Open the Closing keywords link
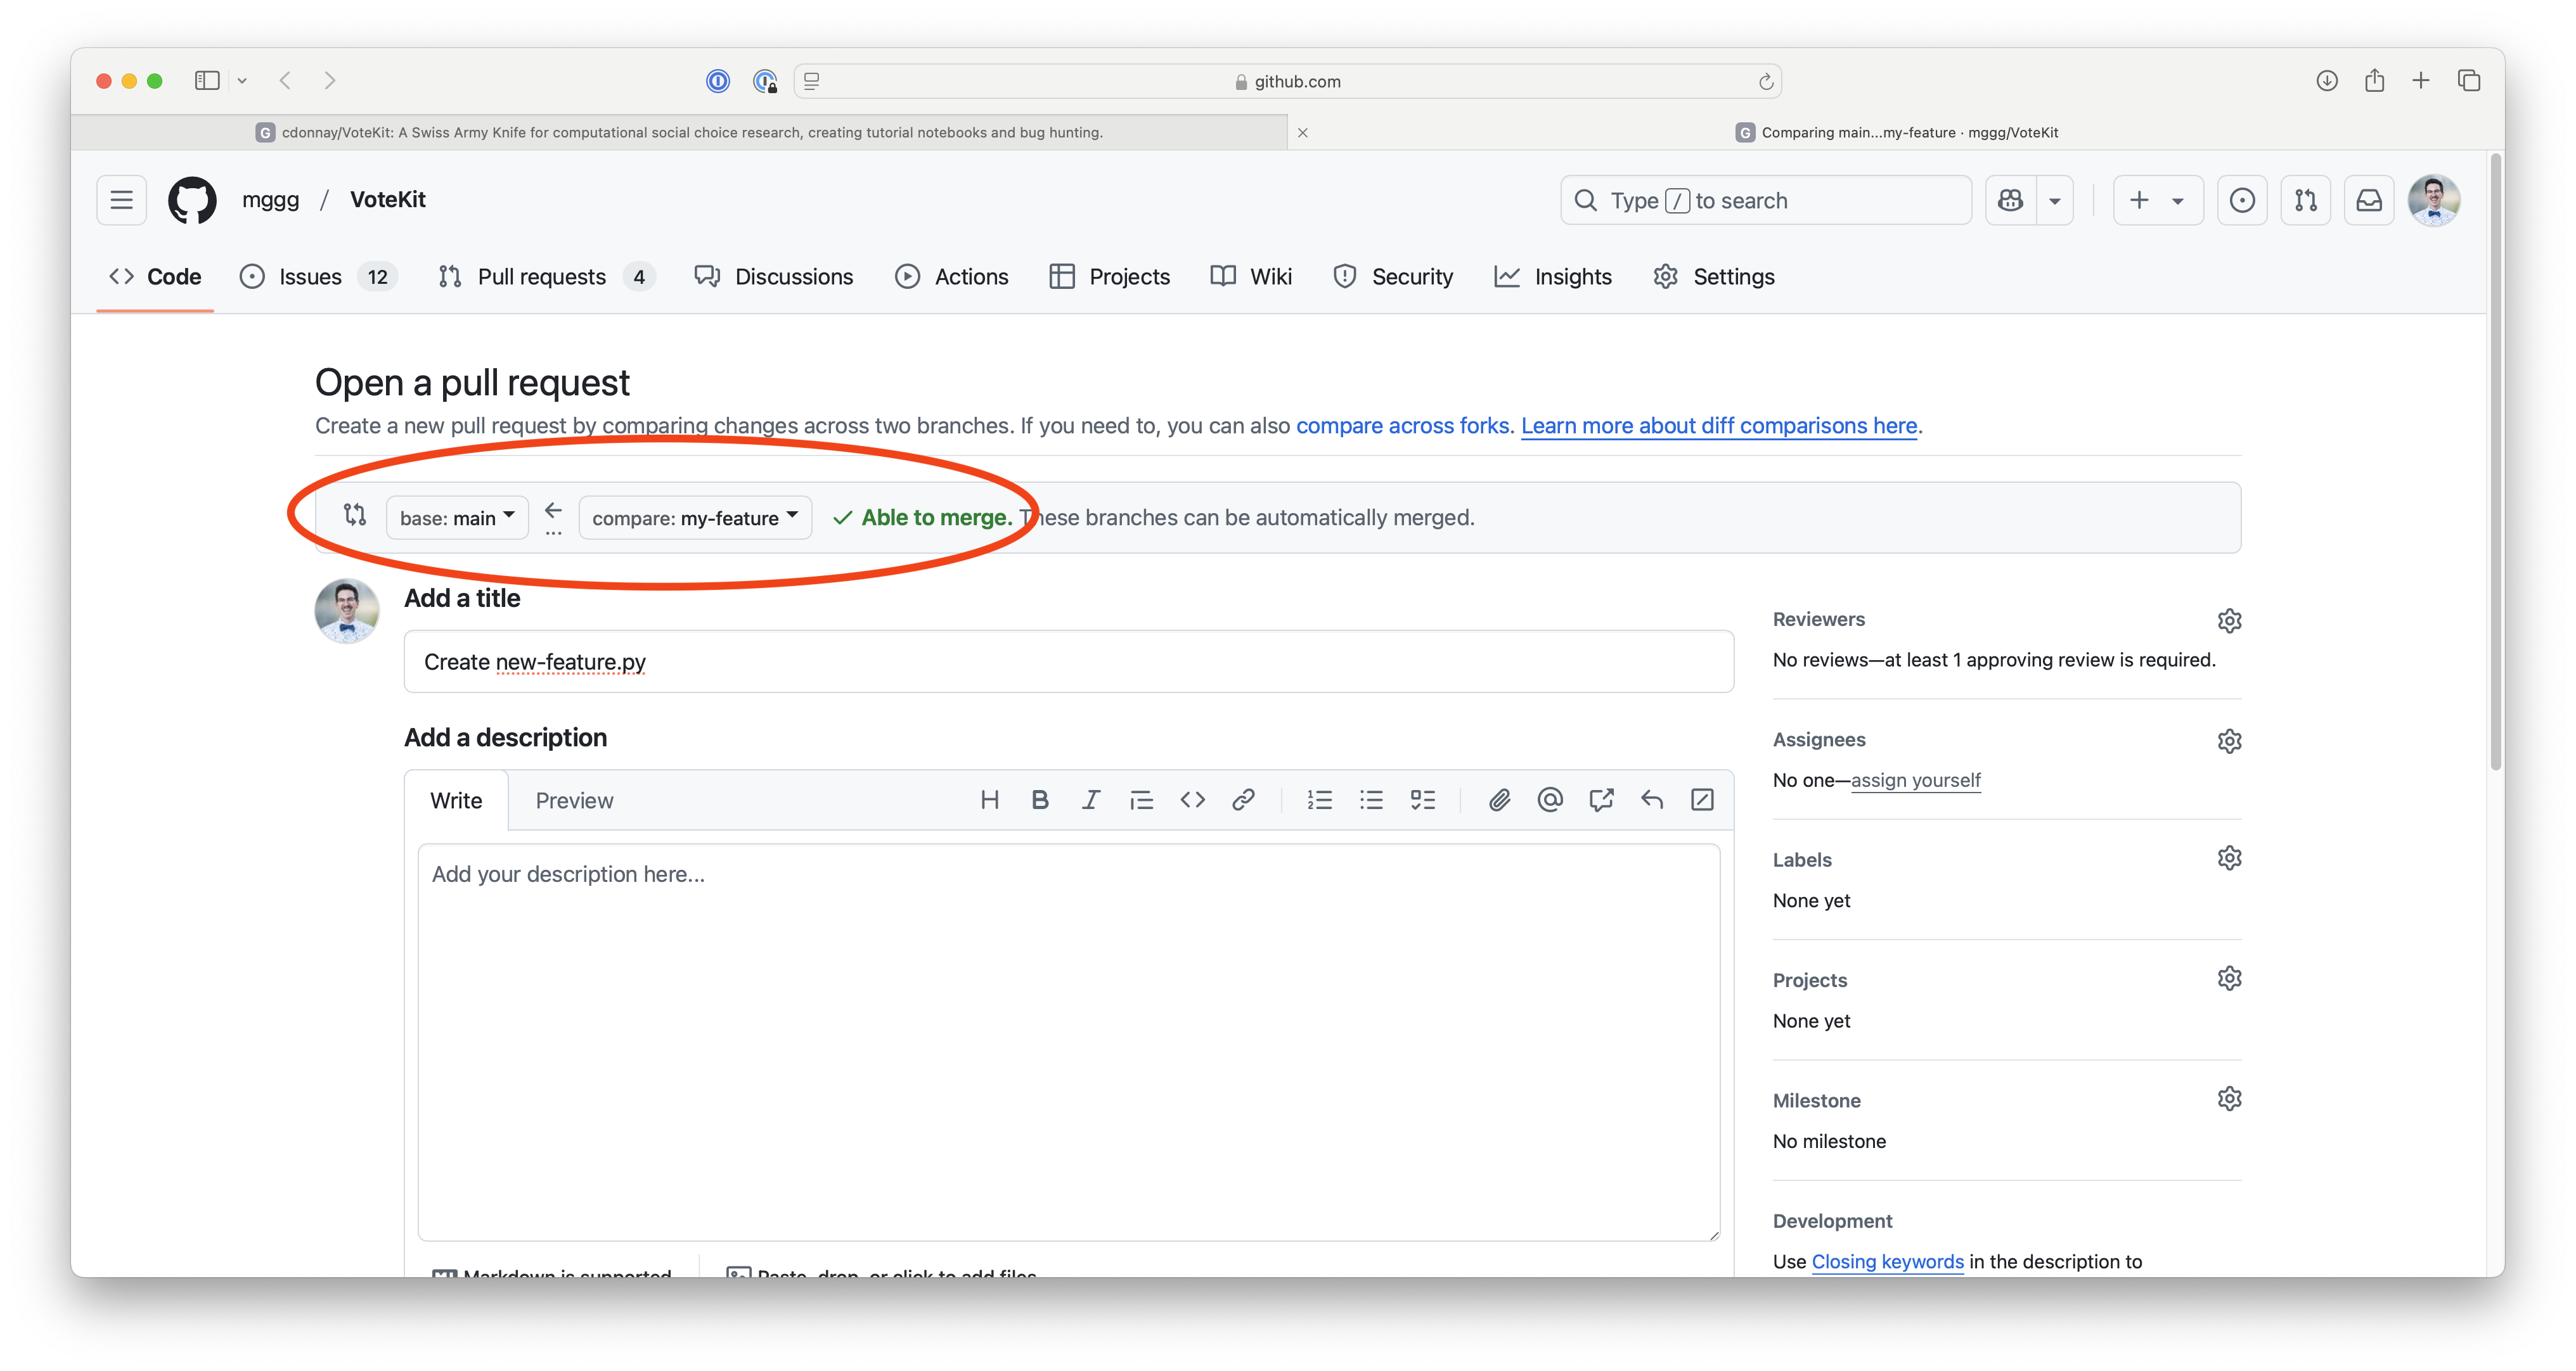The height and width of the screenshot is (1371, 2576). [1888, 1261]
